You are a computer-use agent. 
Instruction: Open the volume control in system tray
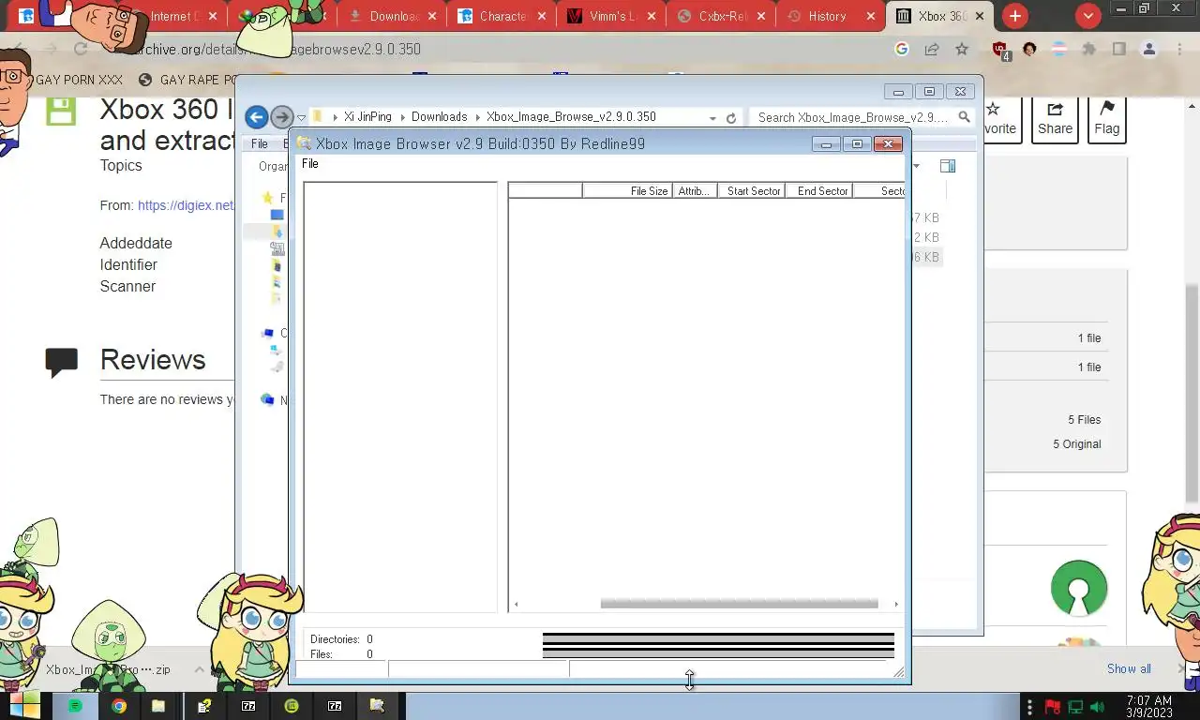1098,706
